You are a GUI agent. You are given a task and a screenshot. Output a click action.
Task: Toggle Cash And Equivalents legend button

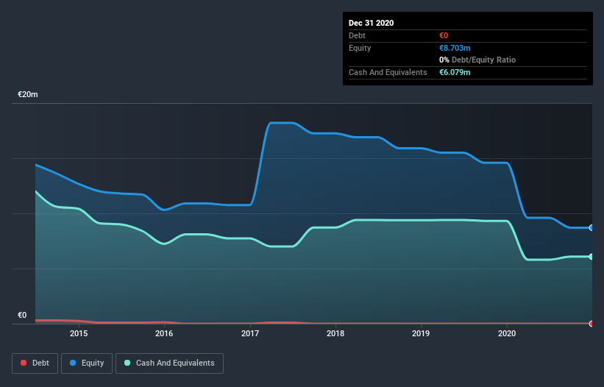click(x=169, y=363)
